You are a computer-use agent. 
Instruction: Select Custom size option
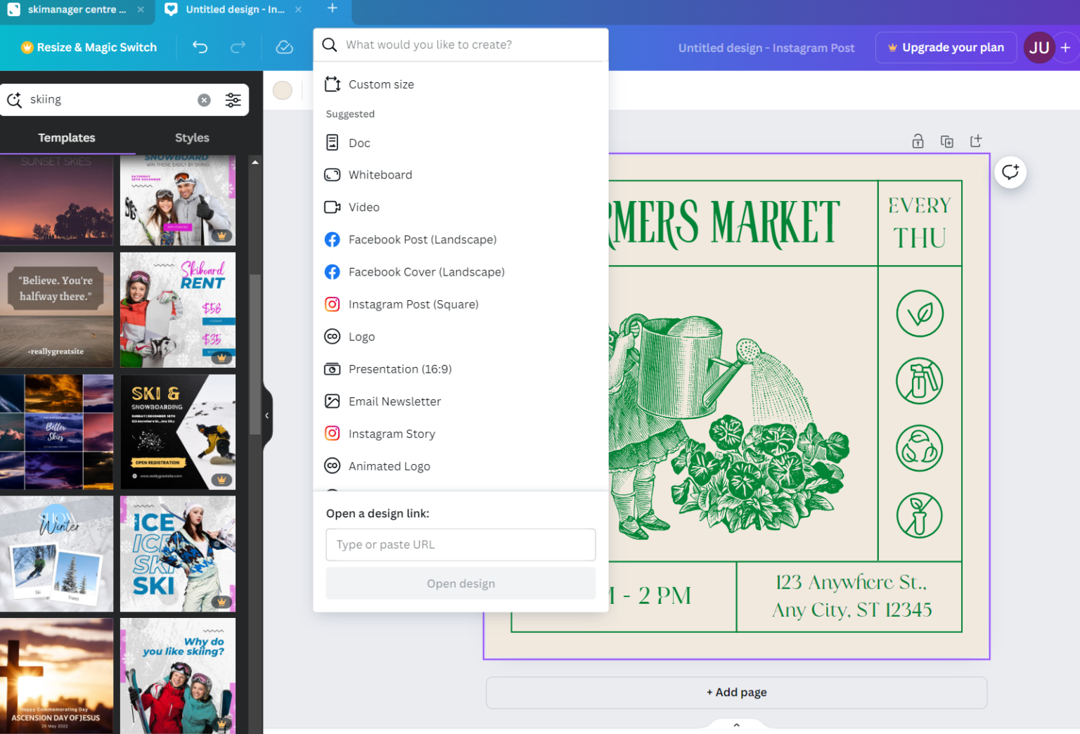tap(381, 84)
